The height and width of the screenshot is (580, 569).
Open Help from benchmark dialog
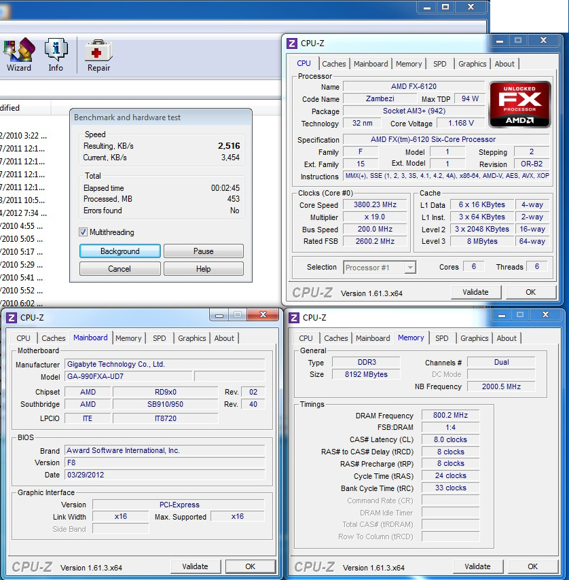203,268
